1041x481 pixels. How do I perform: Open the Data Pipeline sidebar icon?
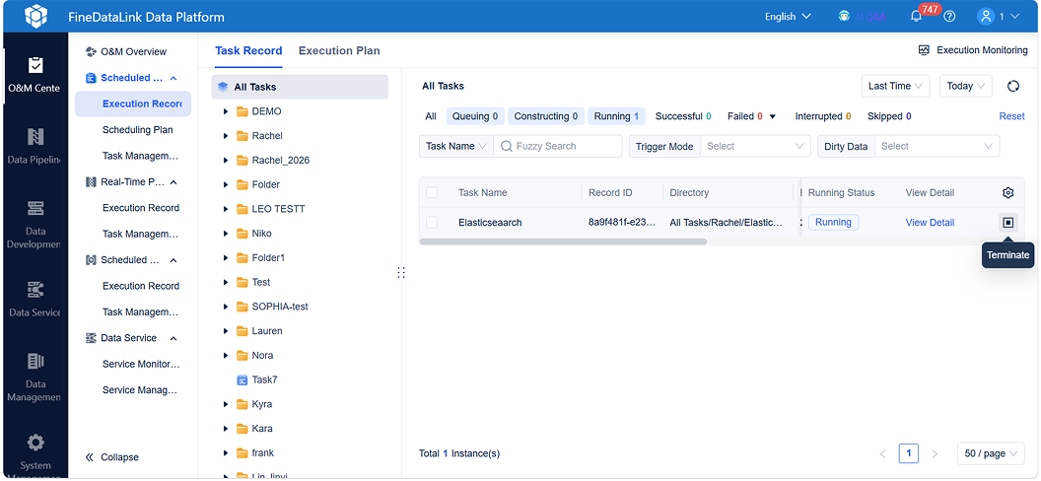point(35,137)
